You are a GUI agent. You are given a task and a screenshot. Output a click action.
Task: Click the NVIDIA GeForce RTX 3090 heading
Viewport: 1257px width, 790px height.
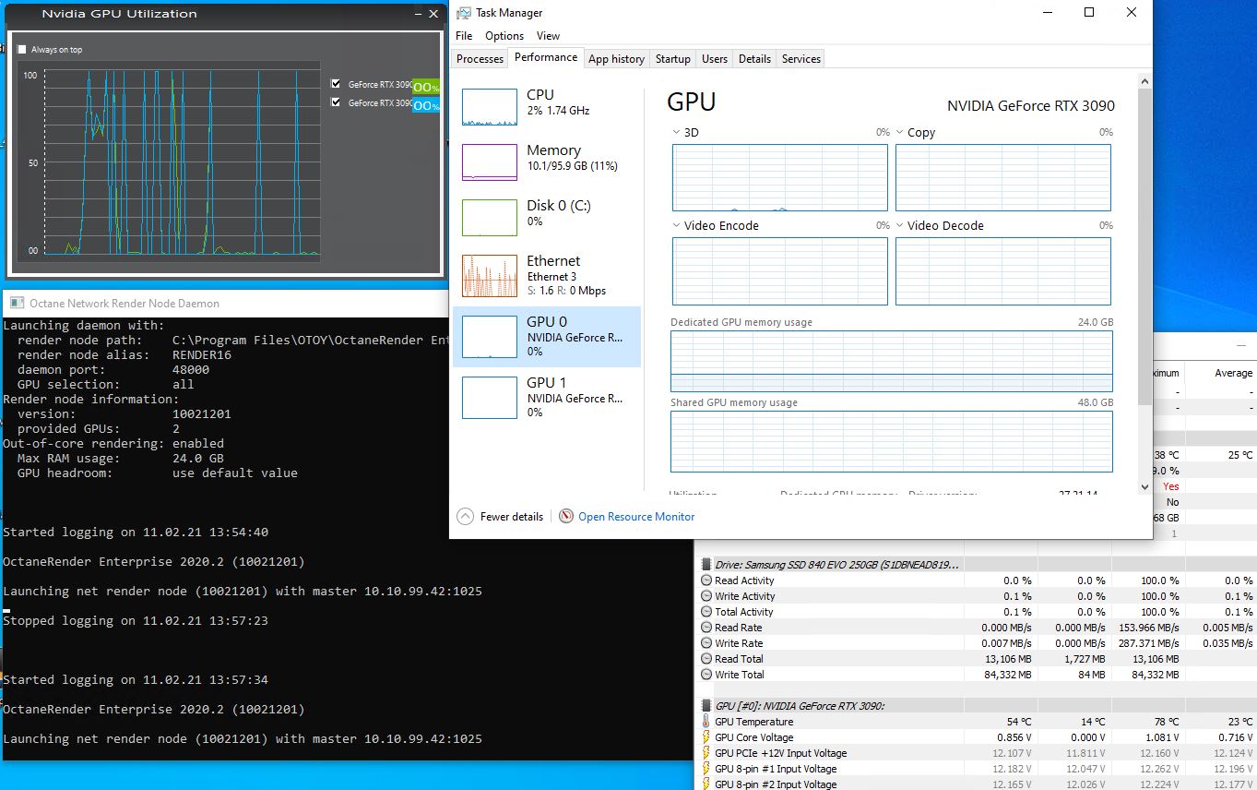(x=1031, y=105)
